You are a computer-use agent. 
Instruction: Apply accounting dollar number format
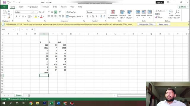[88, 16]
